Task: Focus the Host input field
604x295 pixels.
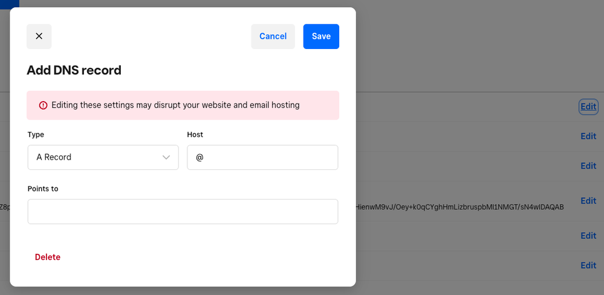Action: (262, 157)
